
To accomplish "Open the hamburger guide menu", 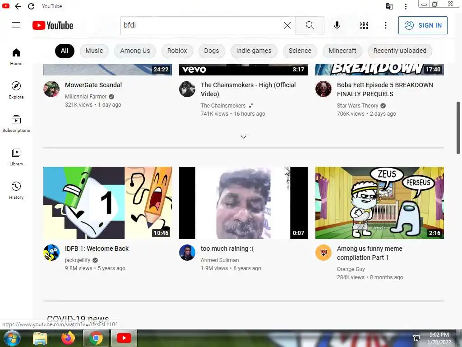I will [x=16, y=25].
